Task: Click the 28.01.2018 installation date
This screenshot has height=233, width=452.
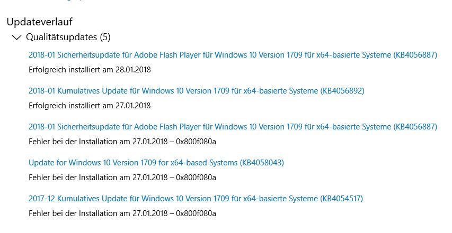Action: point(133,69)
